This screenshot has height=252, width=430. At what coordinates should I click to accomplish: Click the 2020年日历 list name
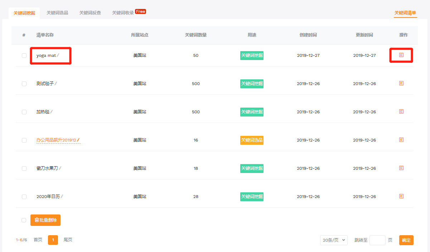[48, 197]
